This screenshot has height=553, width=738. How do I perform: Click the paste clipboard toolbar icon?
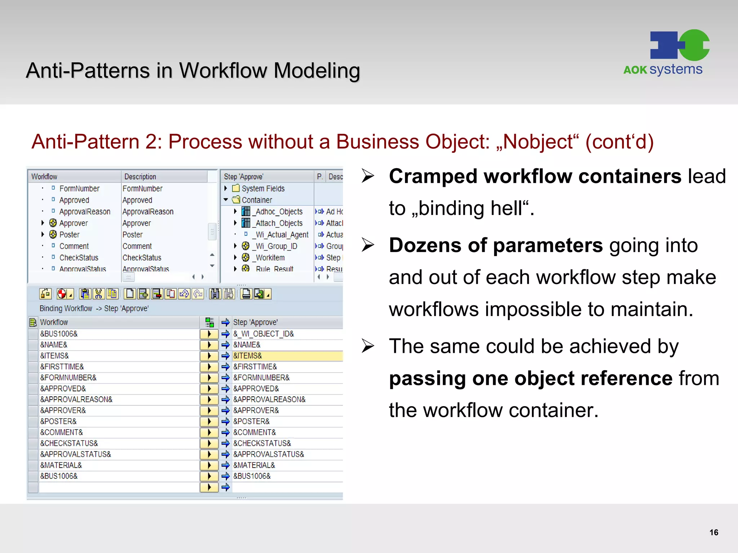(85, 294)
